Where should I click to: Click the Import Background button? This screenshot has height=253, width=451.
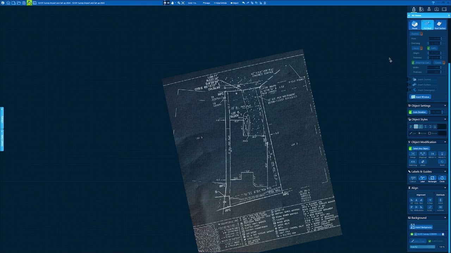tap(421, 227)
